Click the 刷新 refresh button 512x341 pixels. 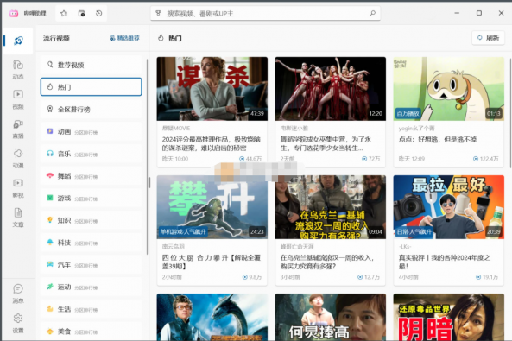pyautogui.click(x=488, y=38)
